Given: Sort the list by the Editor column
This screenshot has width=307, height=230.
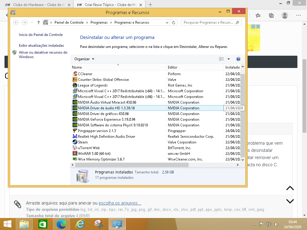Looking at the screenshot, I should coord(195,67).
